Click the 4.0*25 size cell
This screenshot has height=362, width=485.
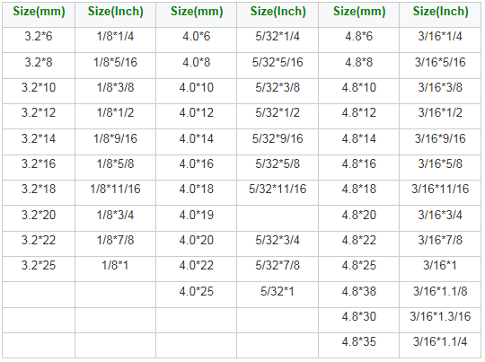(x=197, y=295)
